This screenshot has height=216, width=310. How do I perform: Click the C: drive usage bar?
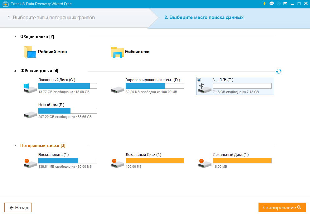68,86
